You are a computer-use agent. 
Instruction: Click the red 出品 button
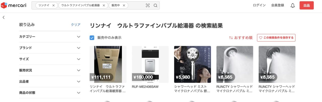point(306,5)
